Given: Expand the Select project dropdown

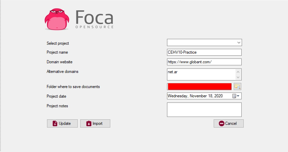Looking at the screenshot, I should pos(239,43).
